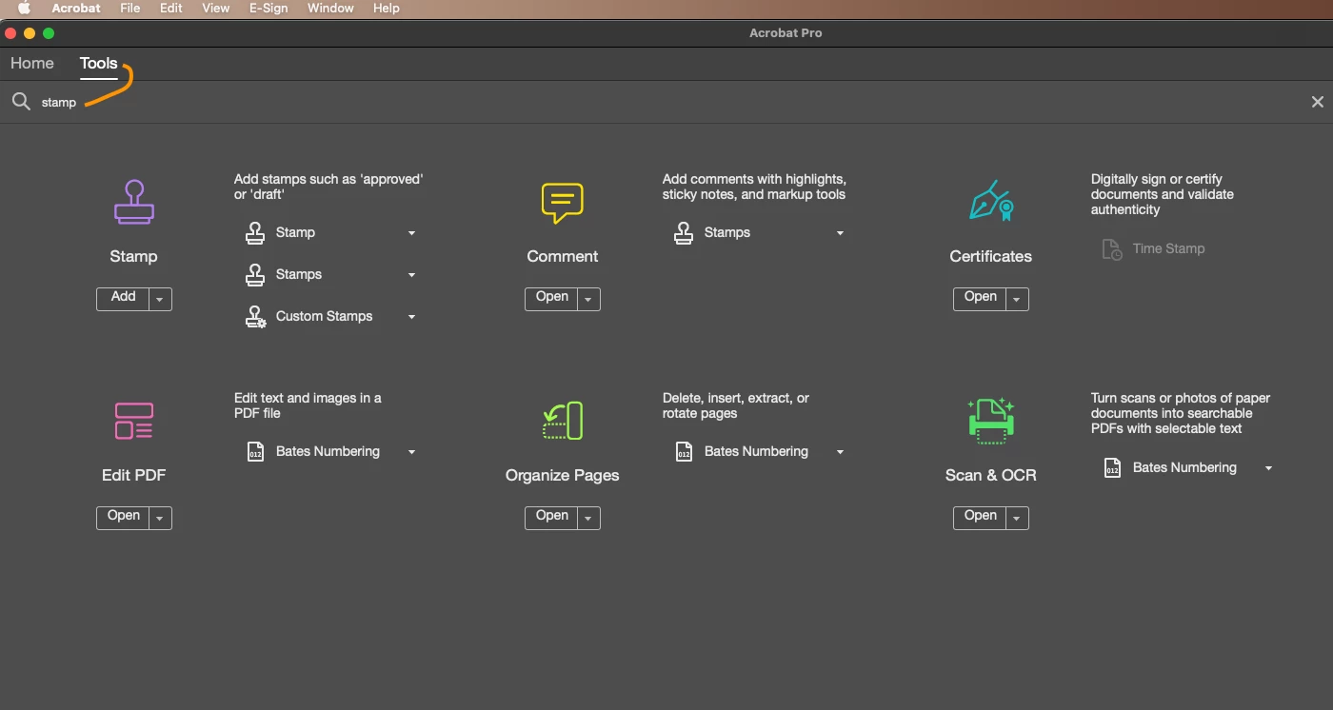Click Bates Numbering icon under Organize Pages
The width and height of the screenshot is (1333, 710).
click(684, 451)
